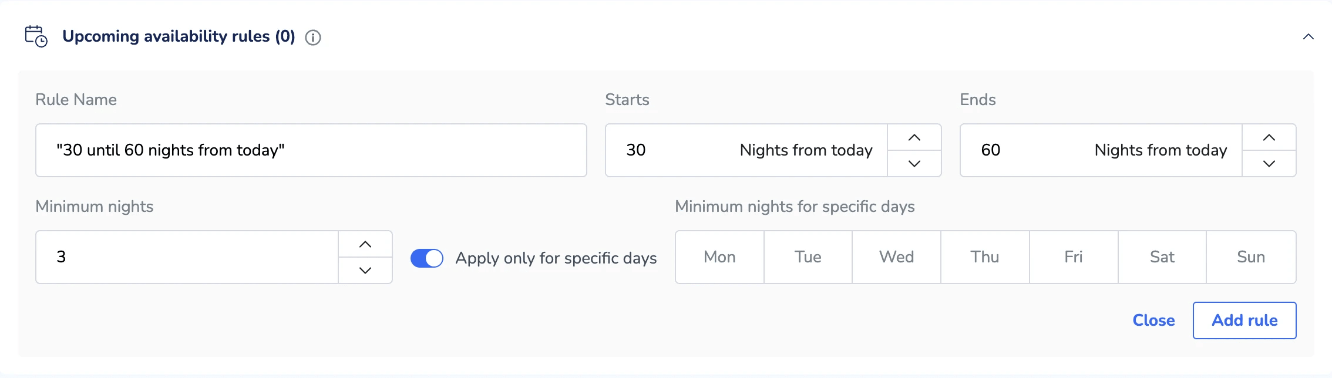Select Tue for minimum nights

point(808,257)
